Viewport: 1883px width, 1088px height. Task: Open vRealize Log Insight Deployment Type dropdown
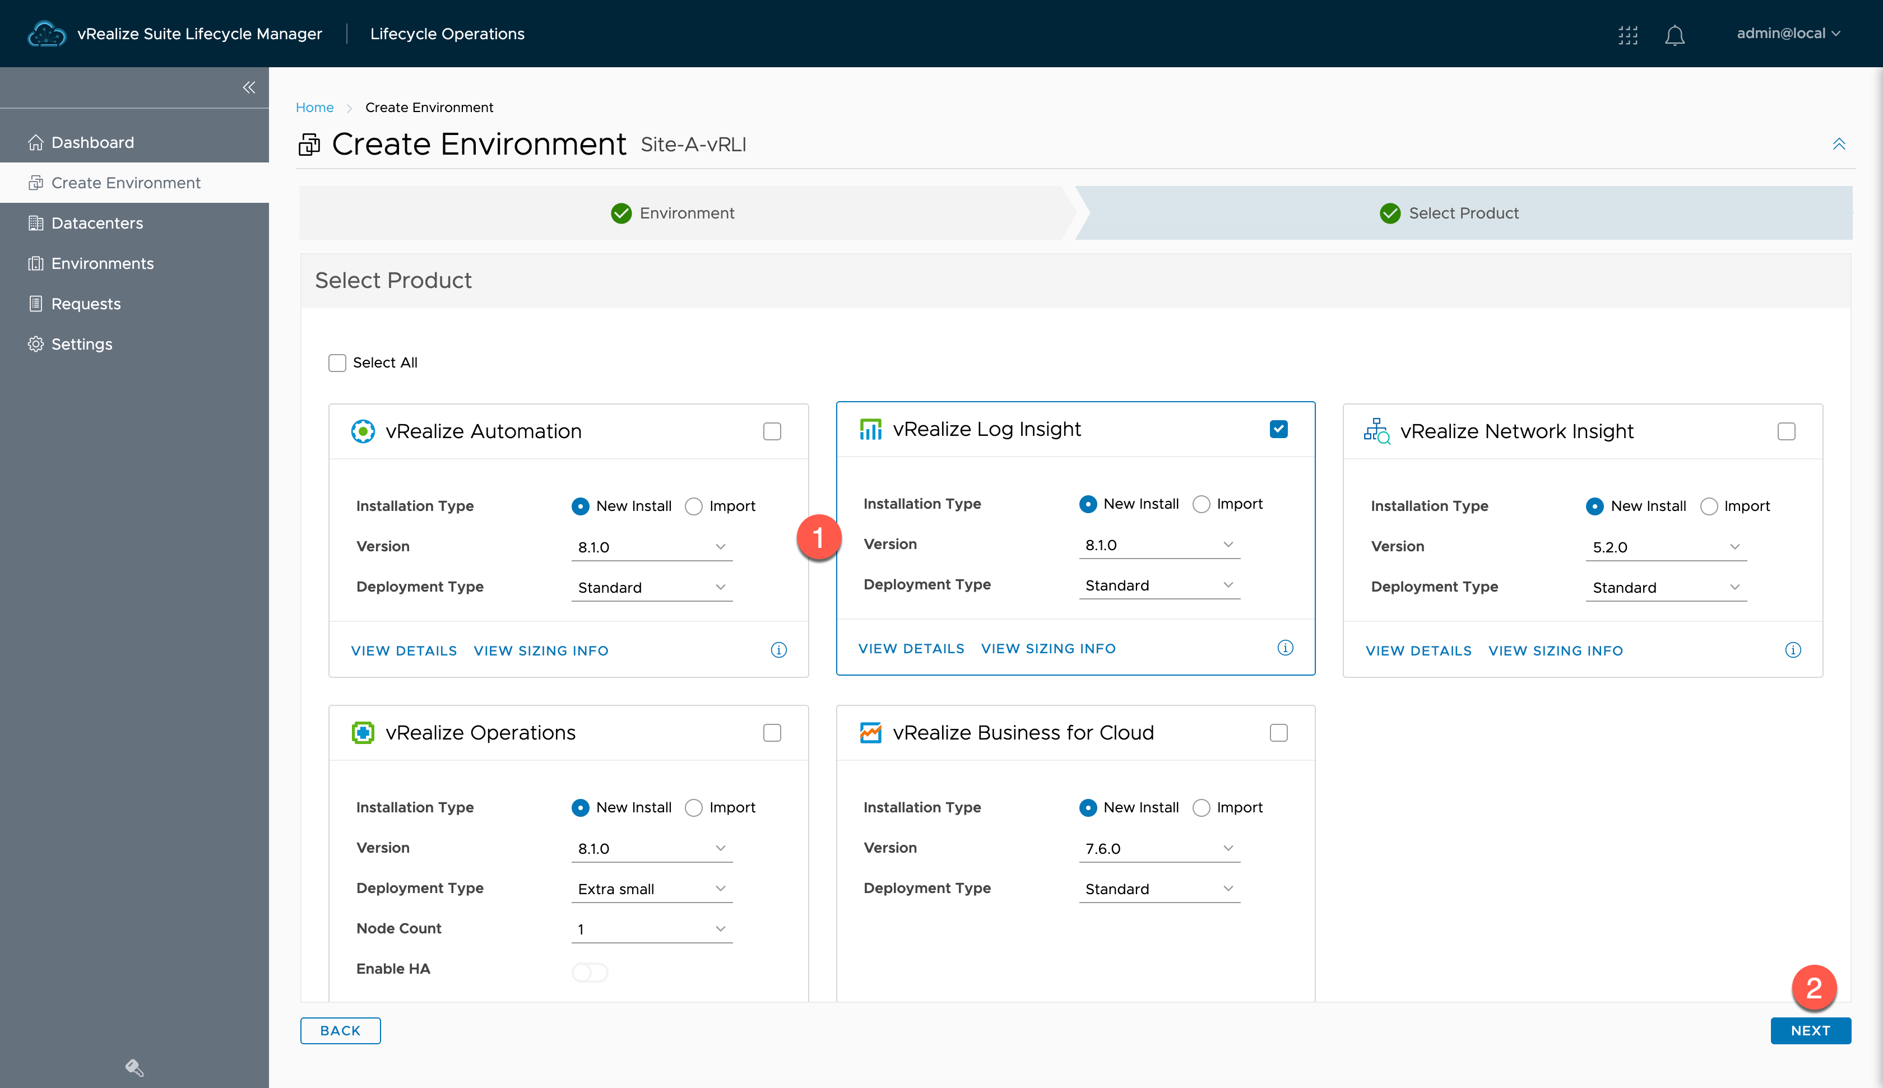click(x=1159, y=585)
